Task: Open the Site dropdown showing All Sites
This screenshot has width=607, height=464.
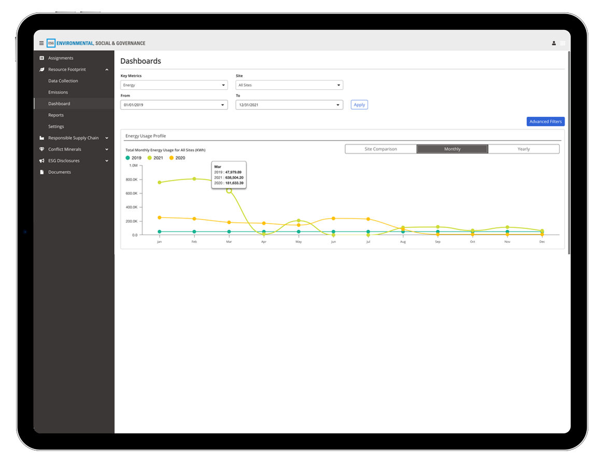Action: pyautogui.click(x=289, y=85)
